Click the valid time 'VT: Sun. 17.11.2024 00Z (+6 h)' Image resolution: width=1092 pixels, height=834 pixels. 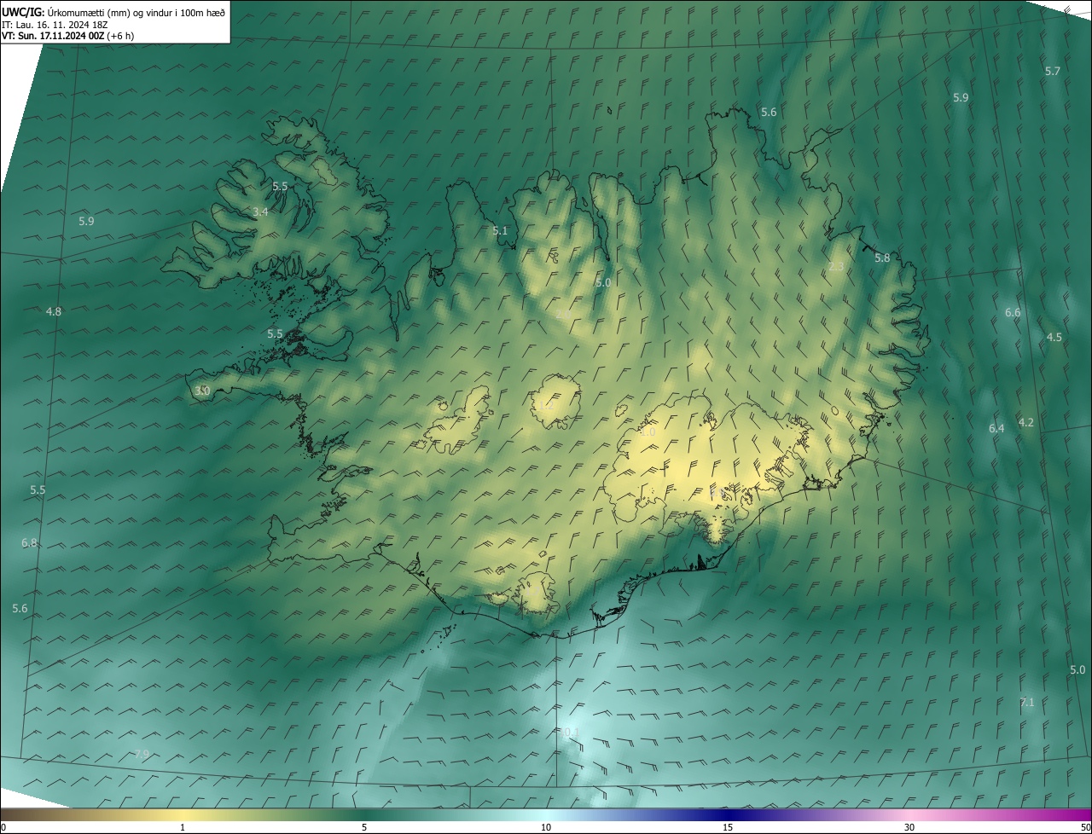point(68,36)
